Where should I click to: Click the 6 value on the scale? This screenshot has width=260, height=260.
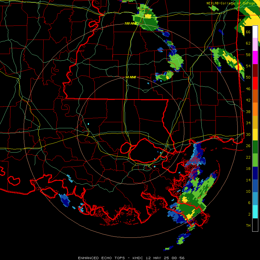click(x=249, y=203)
